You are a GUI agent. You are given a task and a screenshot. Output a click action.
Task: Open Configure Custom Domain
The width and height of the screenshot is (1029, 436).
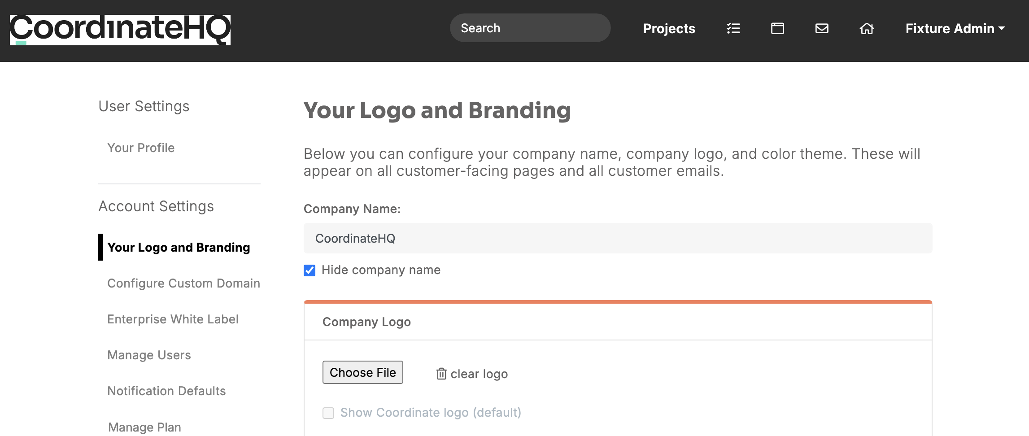point(183,283)
